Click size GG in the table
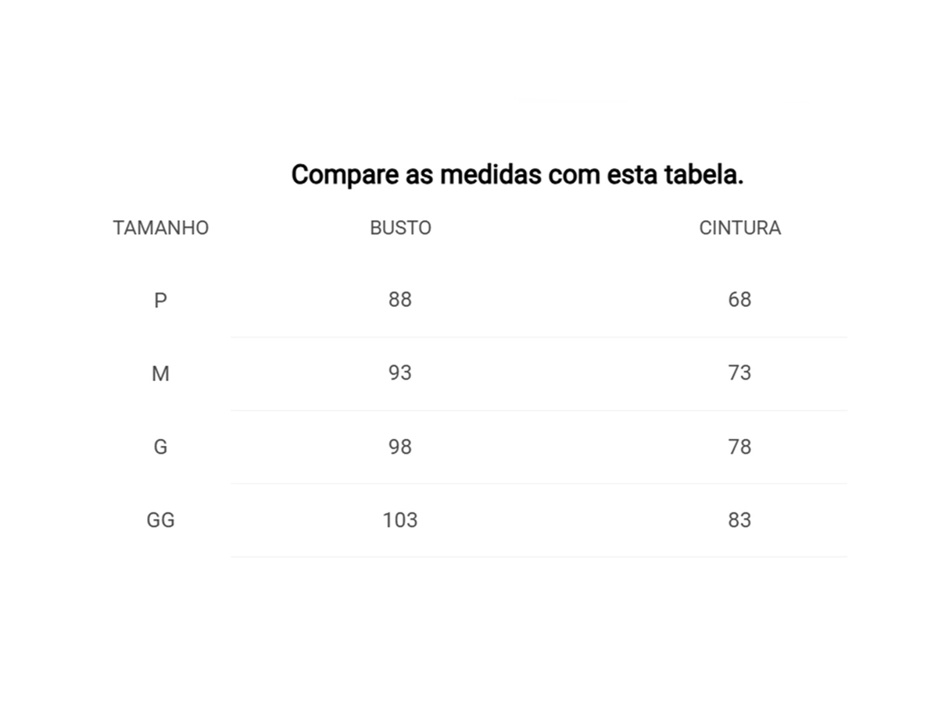 (160, 520)
